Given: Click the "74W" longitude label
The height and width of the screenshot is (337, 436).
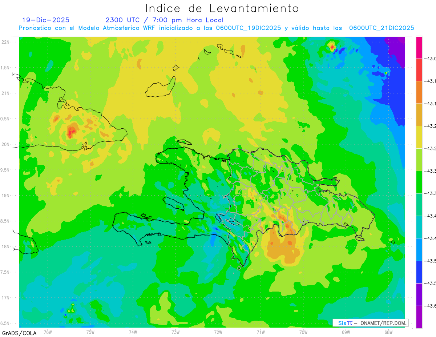Looking at the screenshot, I should point(133,332).
